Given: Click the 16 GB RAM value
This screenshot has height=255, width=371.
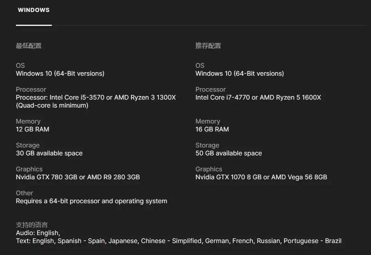Looking at the screenshot, I should coord(212,129).
